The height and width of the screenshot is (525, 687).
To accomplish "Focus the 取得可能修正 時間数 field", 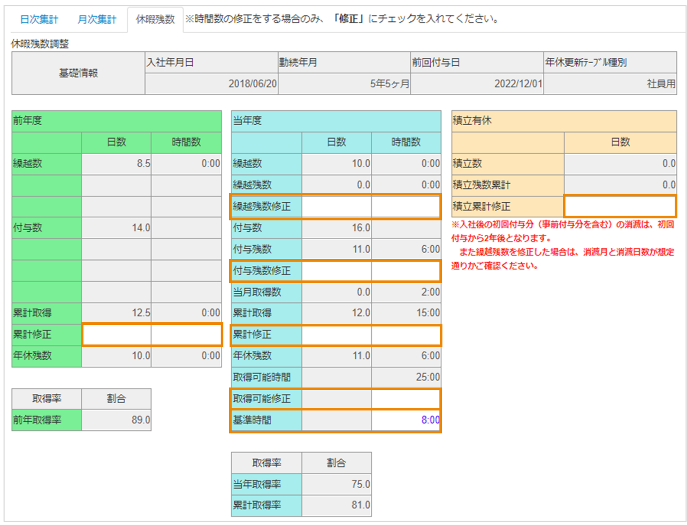I will pos(406,399).
